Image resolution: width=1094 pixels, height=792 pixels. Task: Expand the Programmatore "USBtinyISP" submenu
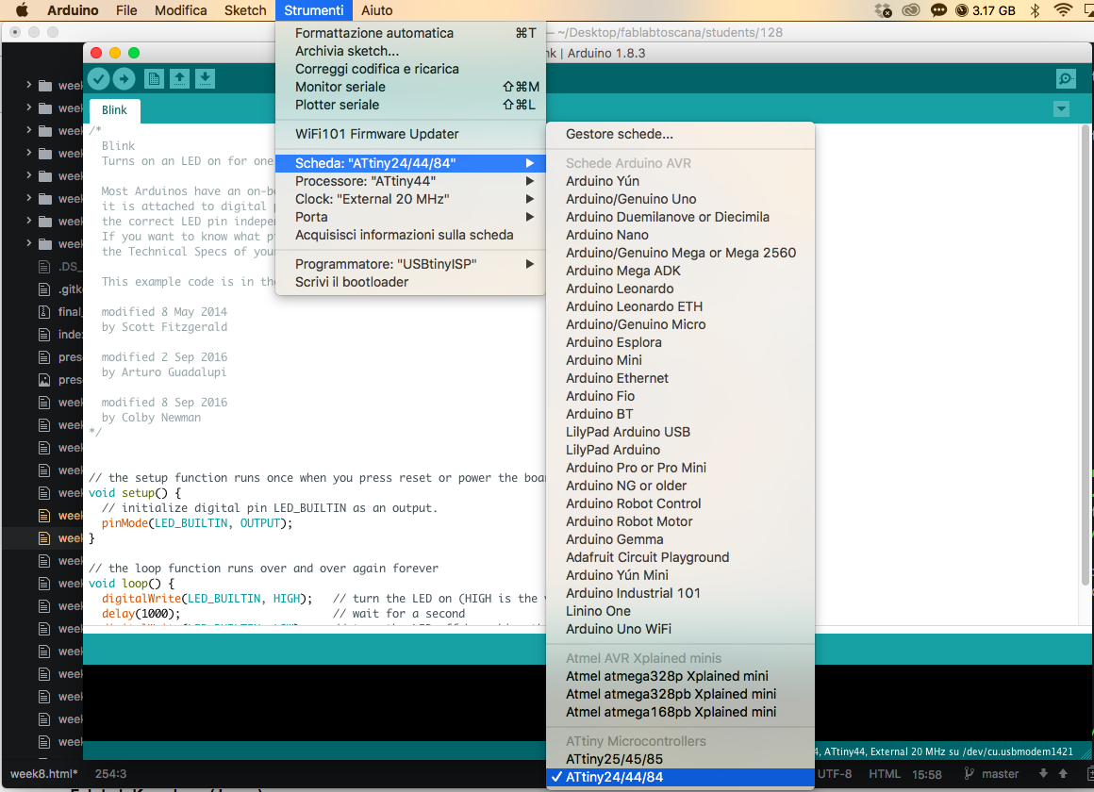coord(410,264)
